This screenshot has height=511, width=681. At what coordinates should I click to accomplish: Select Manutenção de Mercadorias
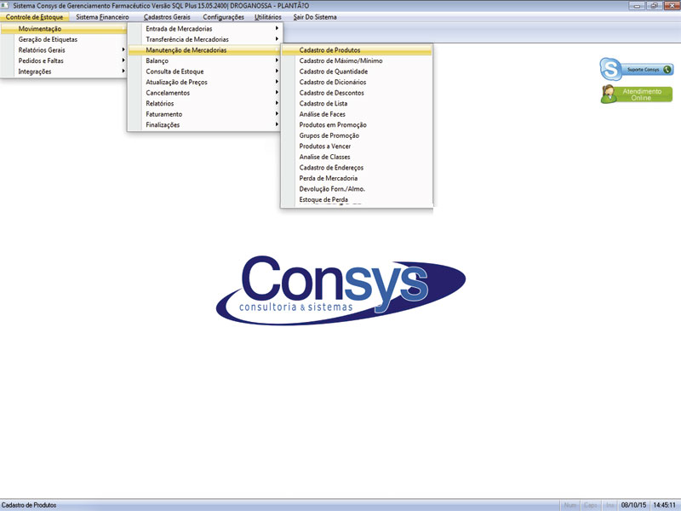pyautogui.click(x=204, y=50)
